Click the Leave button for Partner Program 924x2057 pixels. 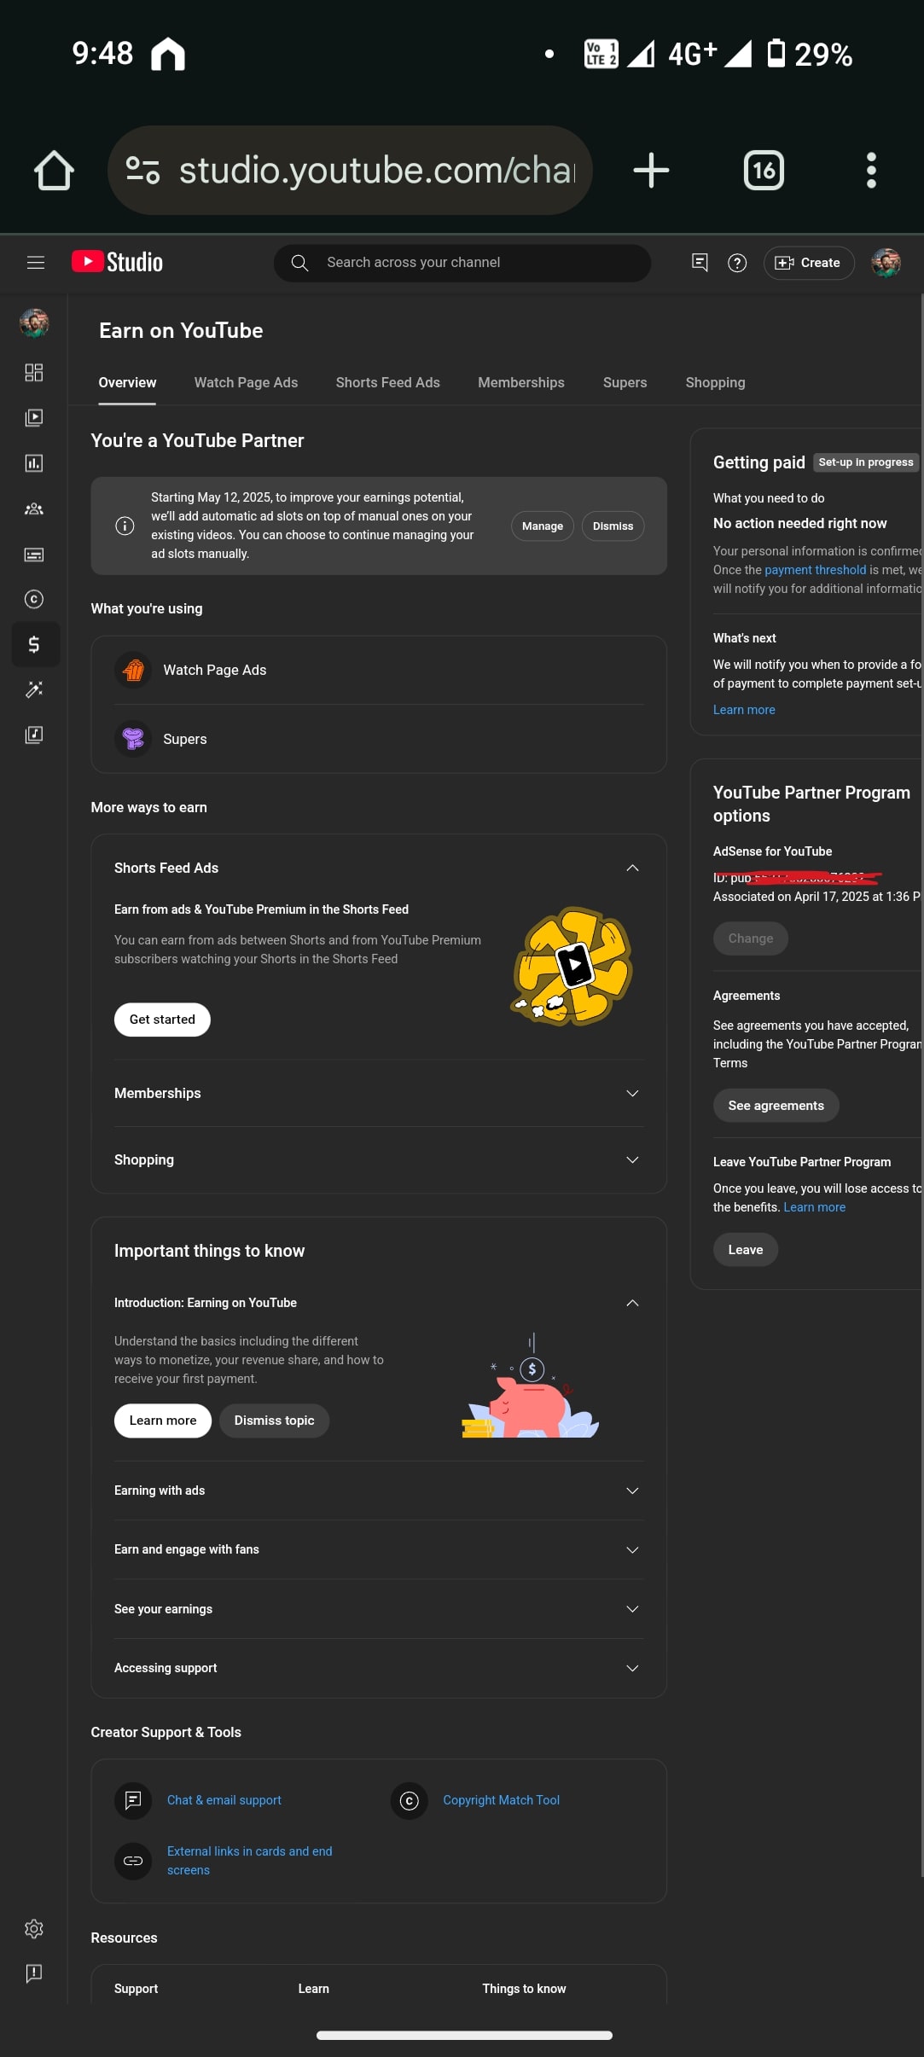745,1250
